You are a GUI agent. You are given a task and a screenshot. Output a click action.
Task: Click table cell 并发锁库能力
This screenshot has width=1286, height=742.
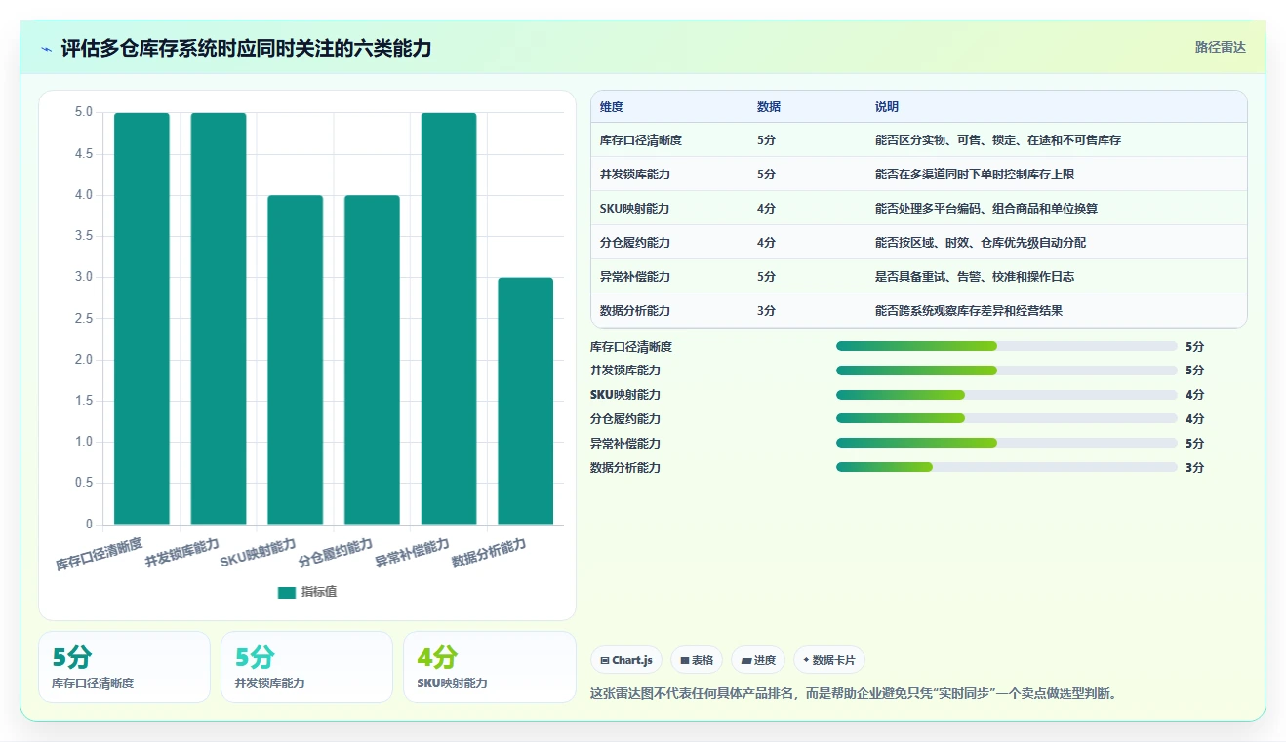tap(635, 175)
